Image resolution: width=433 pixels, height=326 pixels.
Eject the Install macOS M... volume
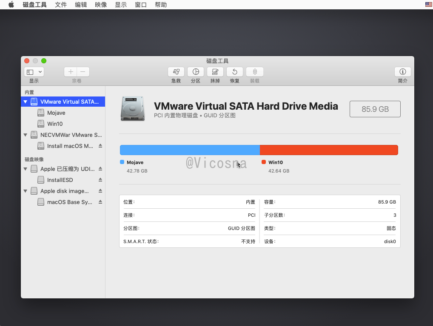100,146
